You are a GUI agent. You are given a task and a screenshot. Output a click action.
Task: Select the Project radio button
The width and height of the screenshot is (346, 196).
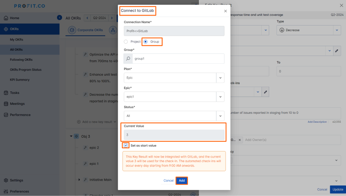pos(126,42)
